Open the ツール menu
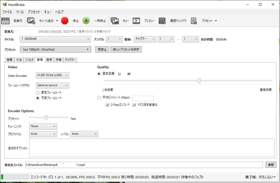Image resolution: width=280 pixels, height=183 pixels. (20, 12)
